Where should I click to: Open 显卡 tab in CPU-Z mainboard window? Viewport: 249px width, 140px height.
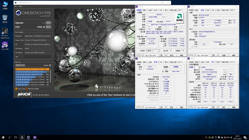click(x=218, y=10)
